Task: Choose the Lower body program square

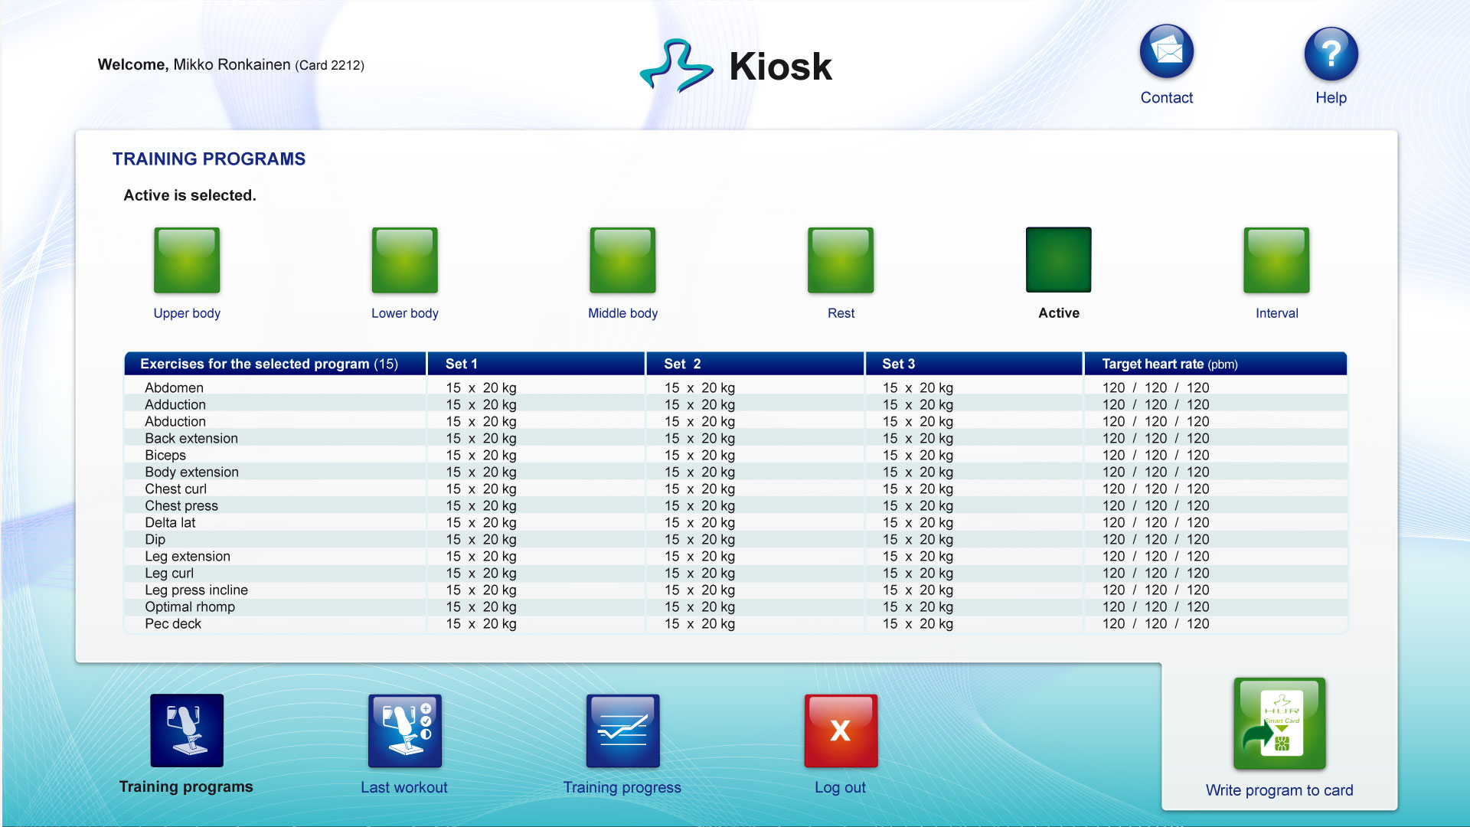Action: (404, 260)
